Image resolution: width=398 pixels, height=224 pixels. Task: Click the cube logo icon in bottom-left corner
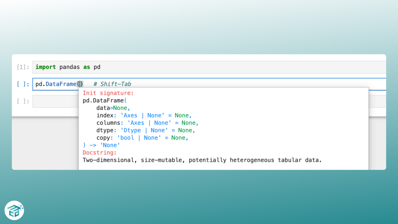coord(14,210)
